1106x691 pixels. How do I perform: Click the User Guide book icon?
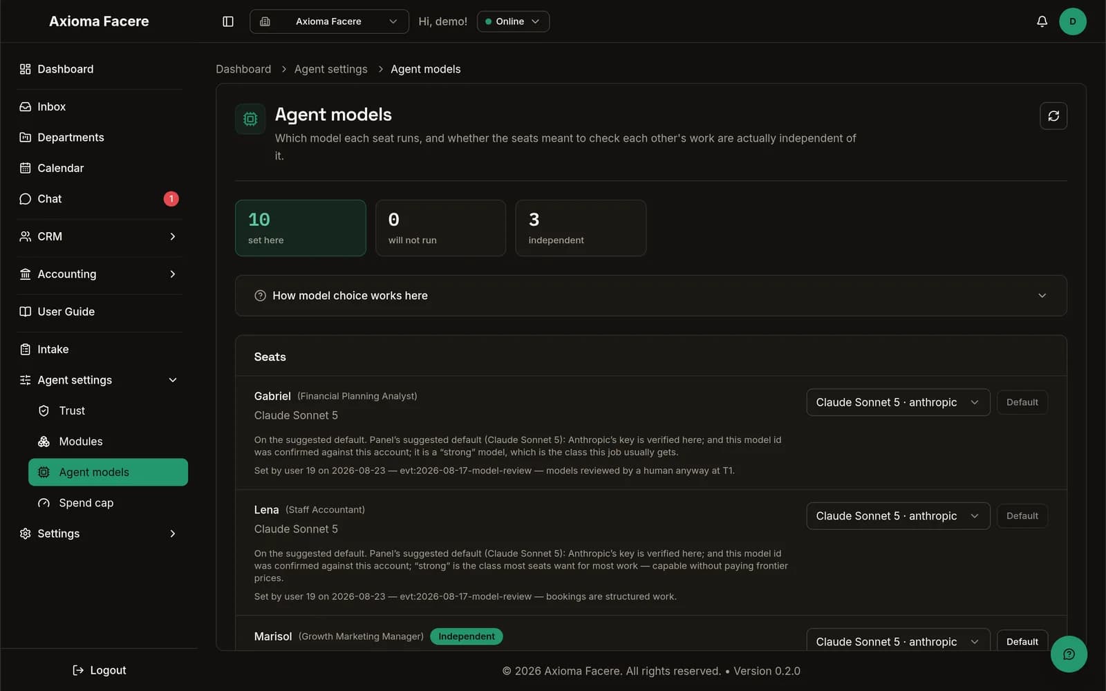pyautogui.click(x=26, y=312)
